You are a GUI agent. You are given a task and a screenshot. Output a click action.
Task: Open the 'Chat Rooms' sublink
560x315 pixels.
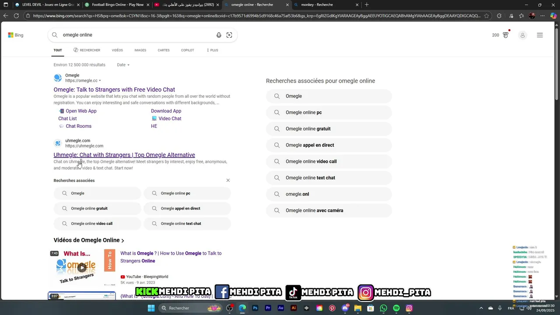(78, 126)
